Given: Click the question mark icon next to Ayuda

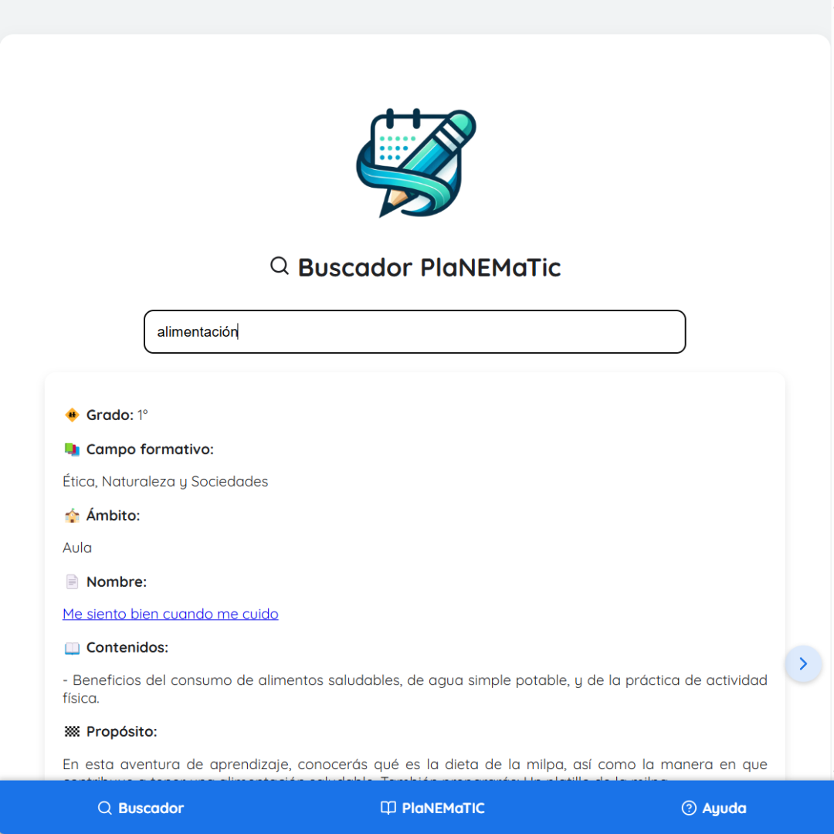Looking at the screenshot, I should click(x=687, y=808).
